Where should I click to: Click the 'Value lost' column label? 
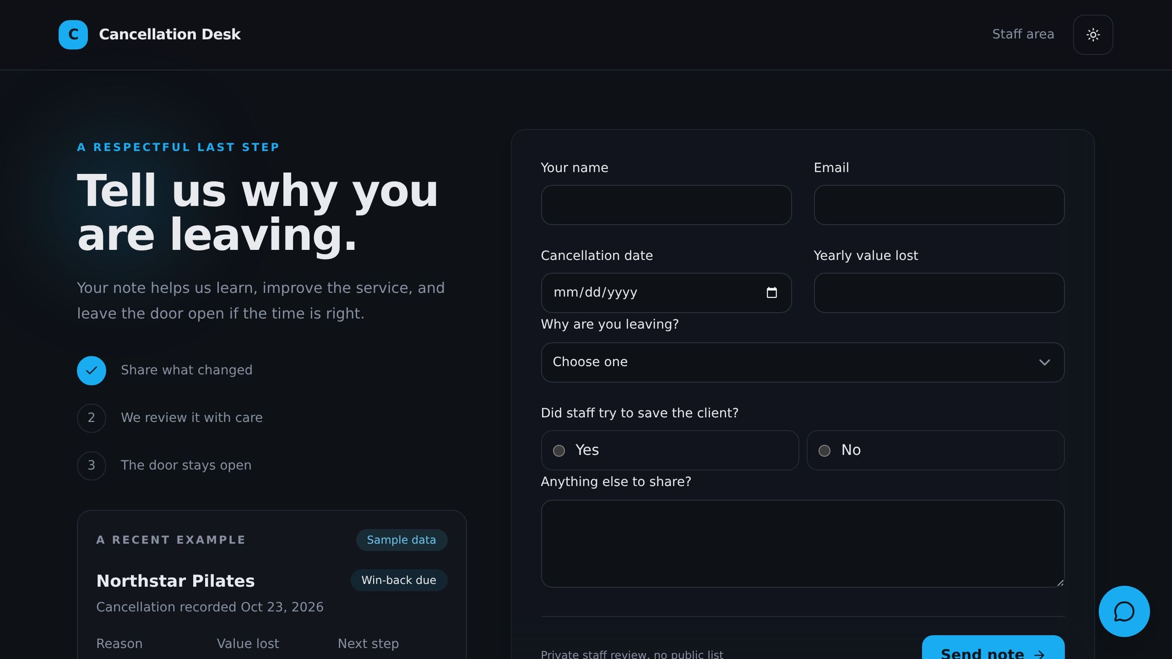(x=248, y=644)
